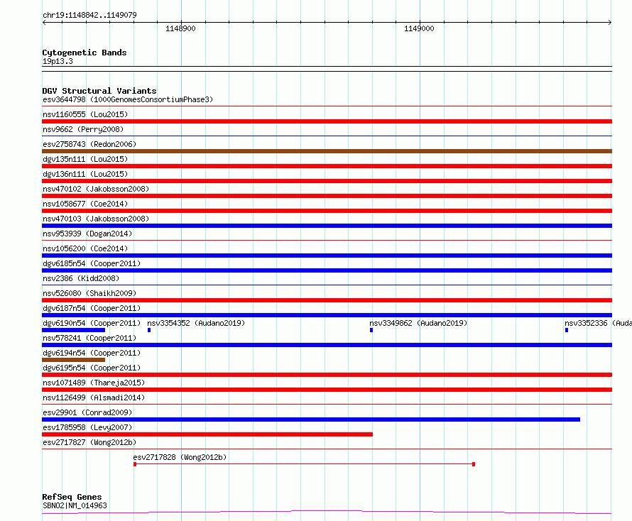Select the nsv3352336 variant label

click(598, 323)
